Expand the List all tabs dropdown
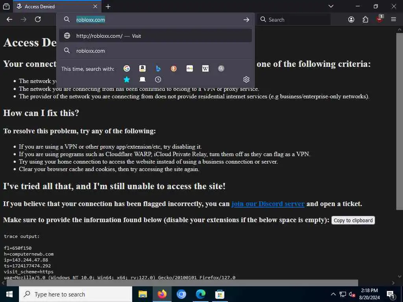This screenshot has height=302, width=403. [x=331, y=6]
